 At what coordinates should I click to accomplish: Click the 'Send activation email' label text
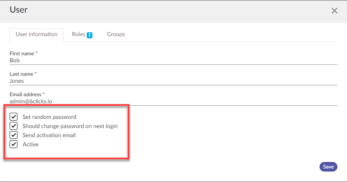[x=49, y=135]
